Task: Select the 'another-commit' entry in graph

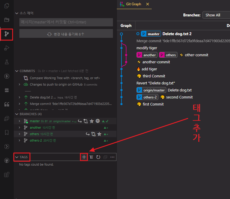Action: click(156, 62)
